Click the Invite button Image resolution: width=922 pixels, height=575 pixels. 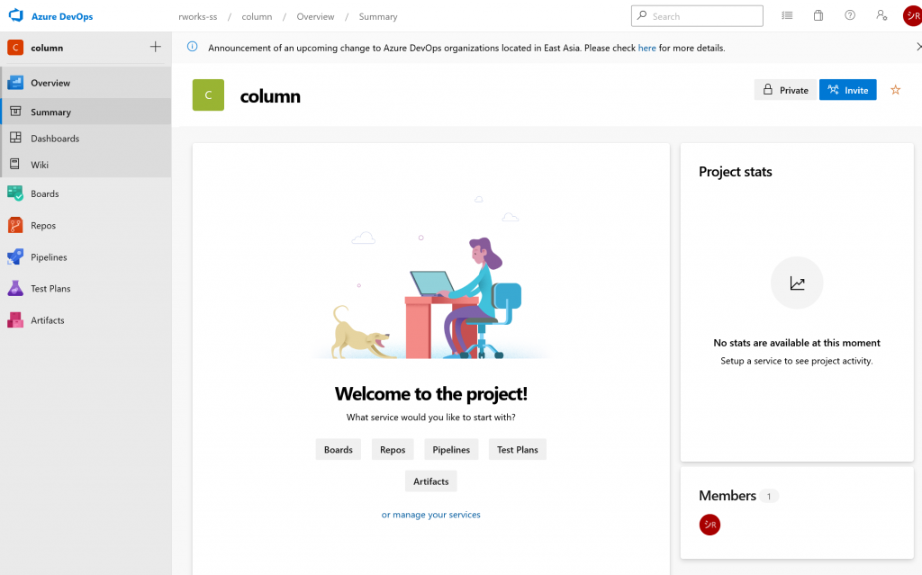point(848,90)
